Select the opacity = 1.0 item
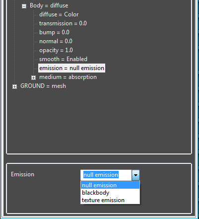Image resolution: width=199 pixels, height=219 pixels. tap(56, 50)
